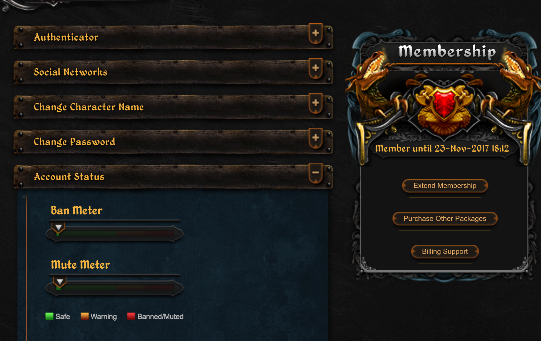Screen dimensions: 541x341
Task: Click the orange Warning legend swatch
Action: pos(84,316)
